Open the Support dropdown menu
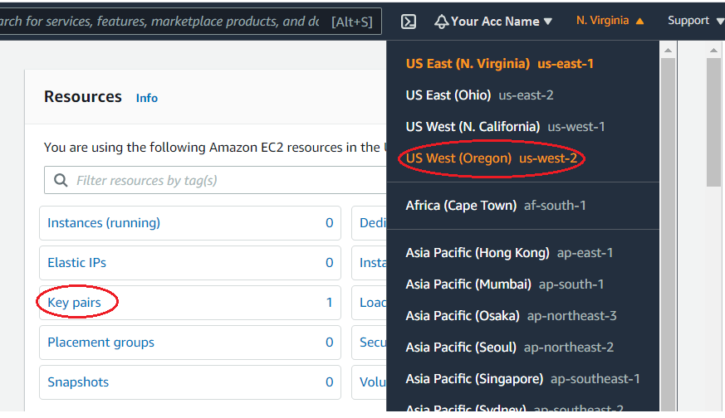The image size is (725, 418). click(x=695, y=21)
